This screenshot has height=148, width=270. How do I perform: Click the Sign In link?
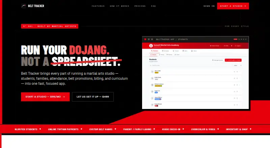click(209, 6)
